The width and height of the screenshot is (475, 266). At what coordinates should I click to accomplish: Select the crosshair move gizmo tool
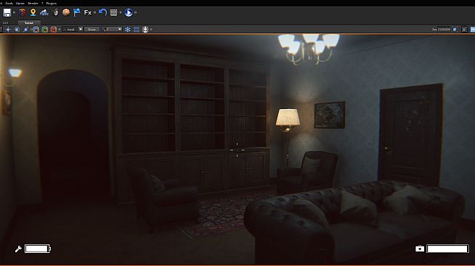coord(8,29)
